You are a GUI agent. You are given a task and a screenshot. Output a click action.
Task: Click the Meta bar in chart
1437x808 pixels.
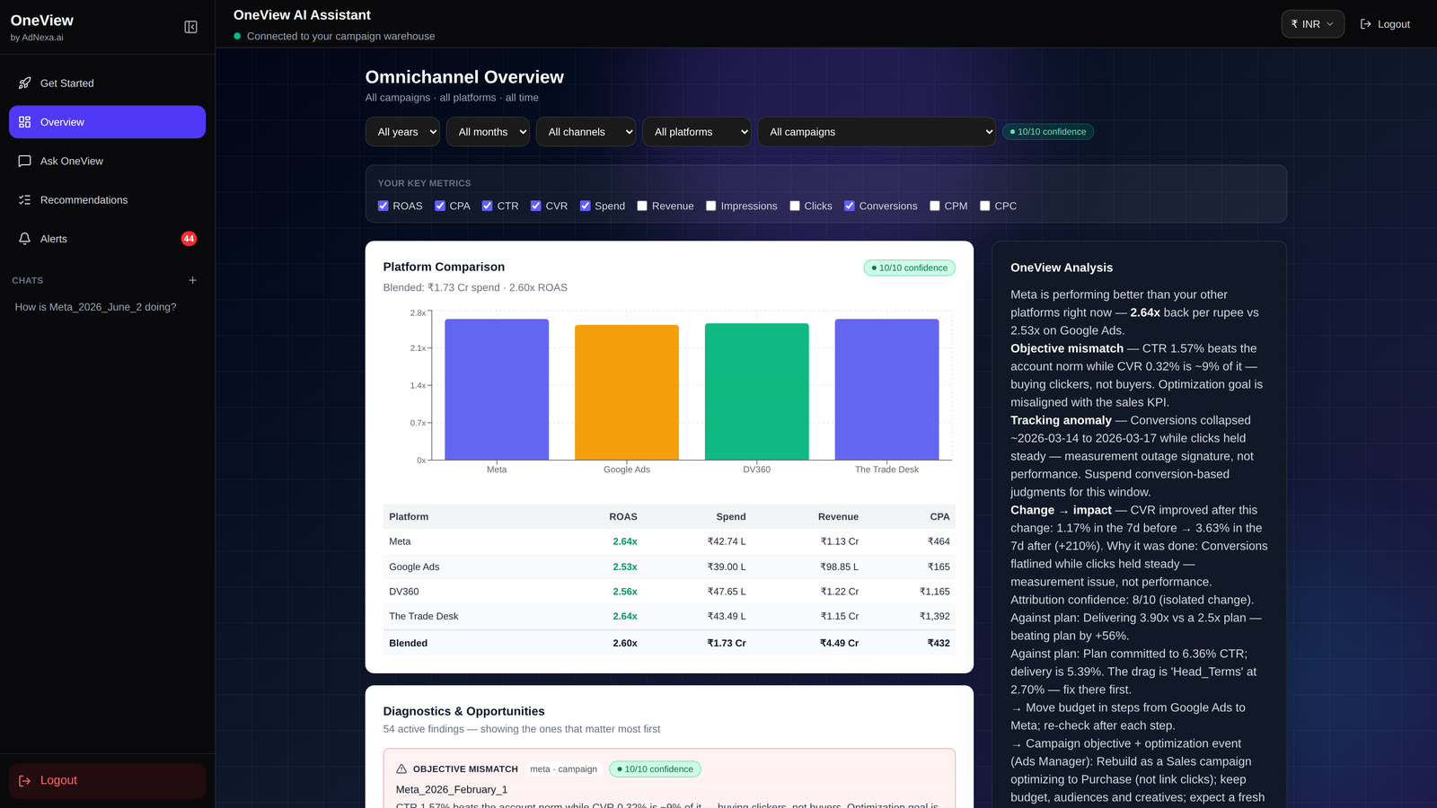point(497,390)
